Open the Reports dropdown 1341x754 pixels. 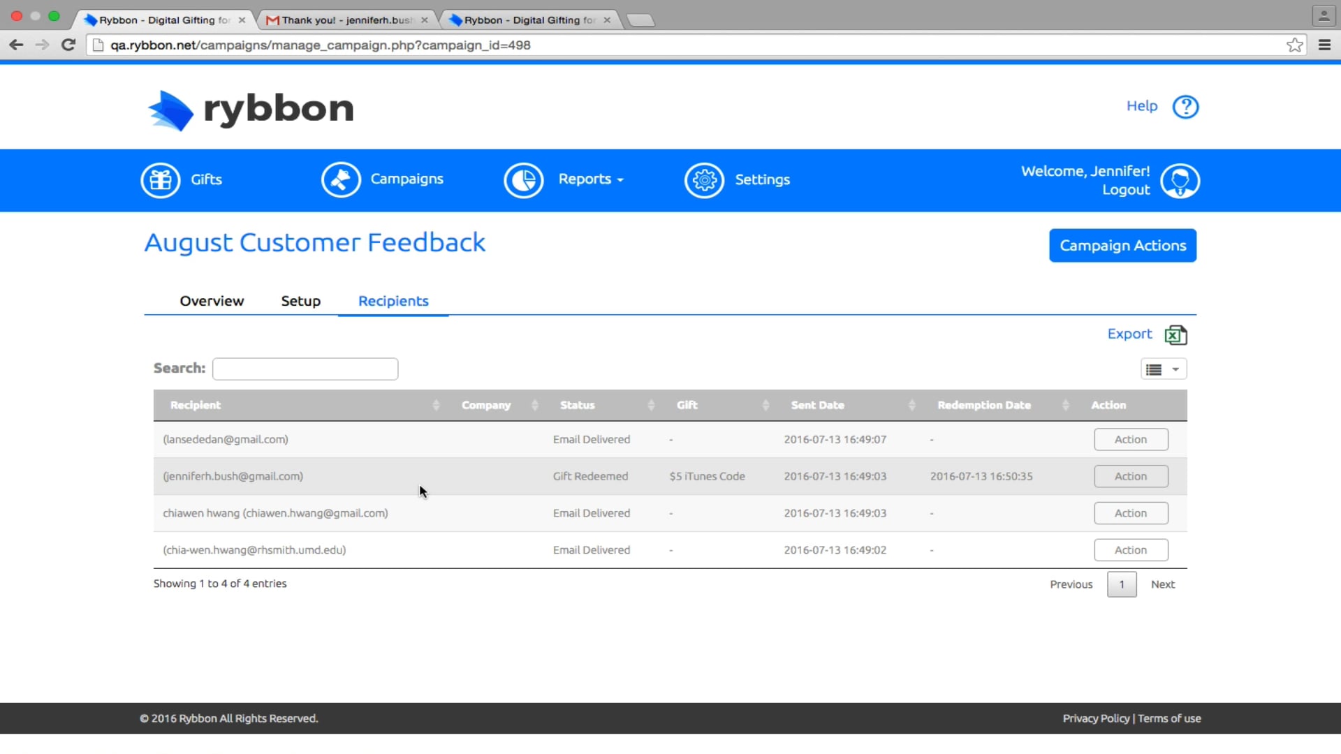point(590,179)
